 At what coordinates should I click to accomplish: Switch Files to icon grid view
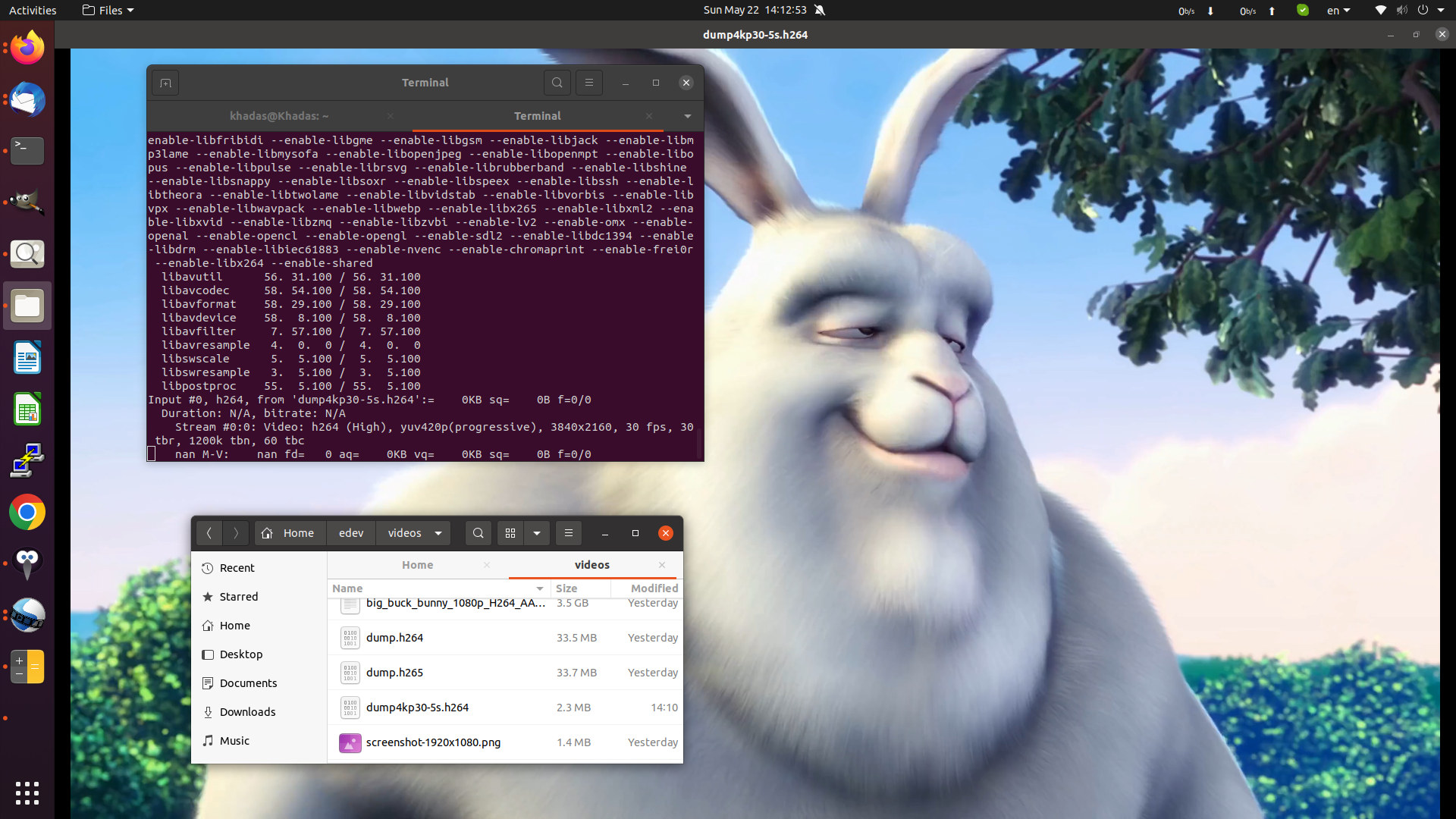pos(510,533)
